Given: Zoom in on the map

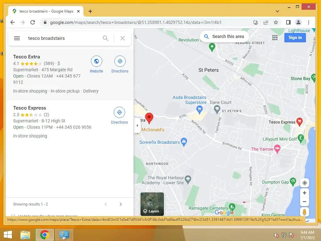Looking at the screenshot, I should point(304,193).
